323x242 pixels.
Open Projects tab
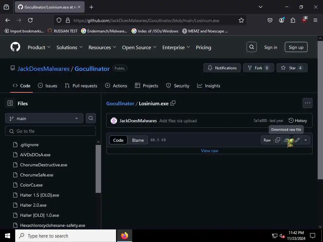[x=146, y=86]
